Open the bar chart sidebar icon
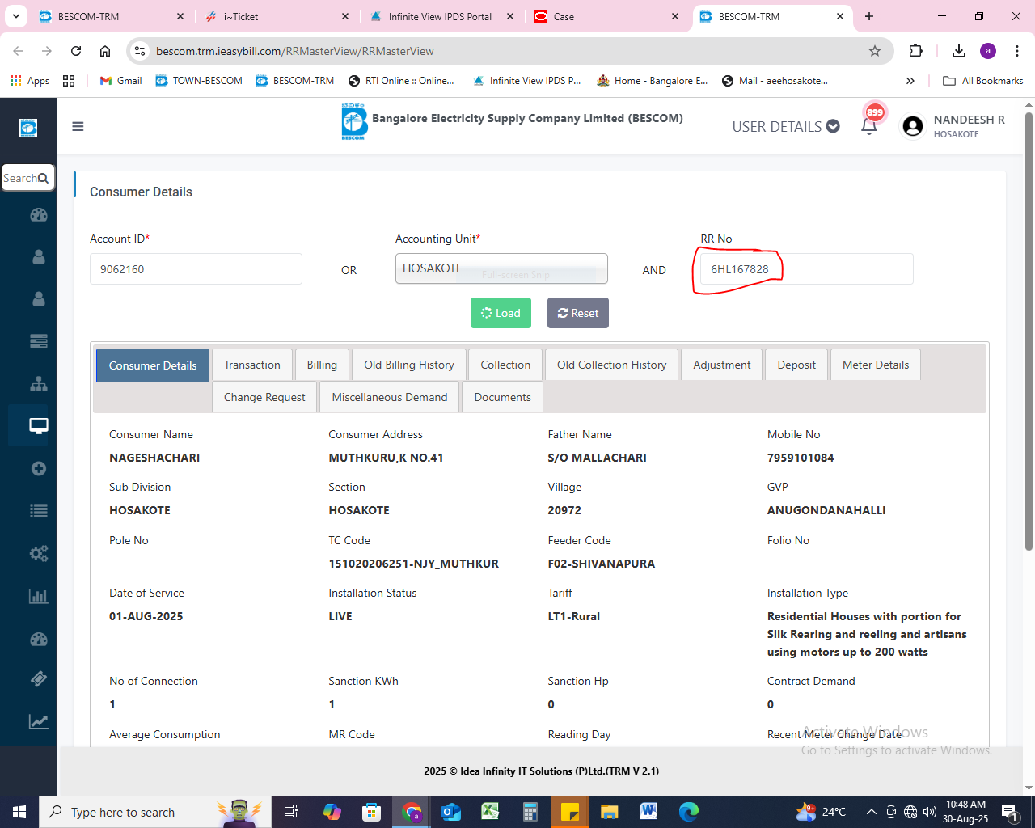Viewport: 1035px width, 828px height. 38,596
